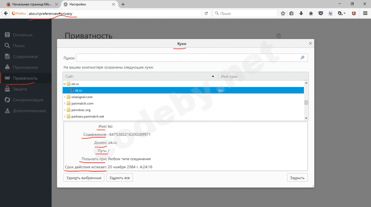Click the magnifier icon in cookie search
Screen dimensions: 371x207
coord(303,58)
